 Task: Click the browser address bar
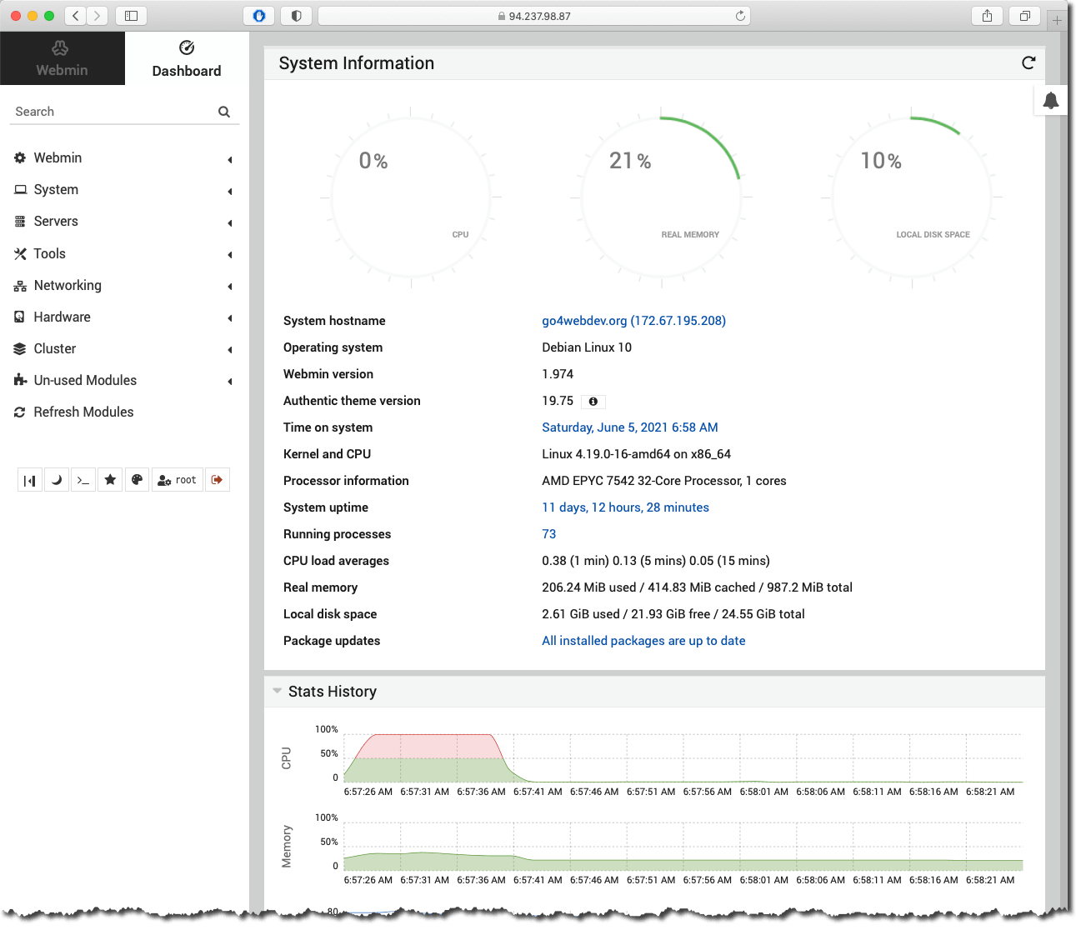coord(534,16)
